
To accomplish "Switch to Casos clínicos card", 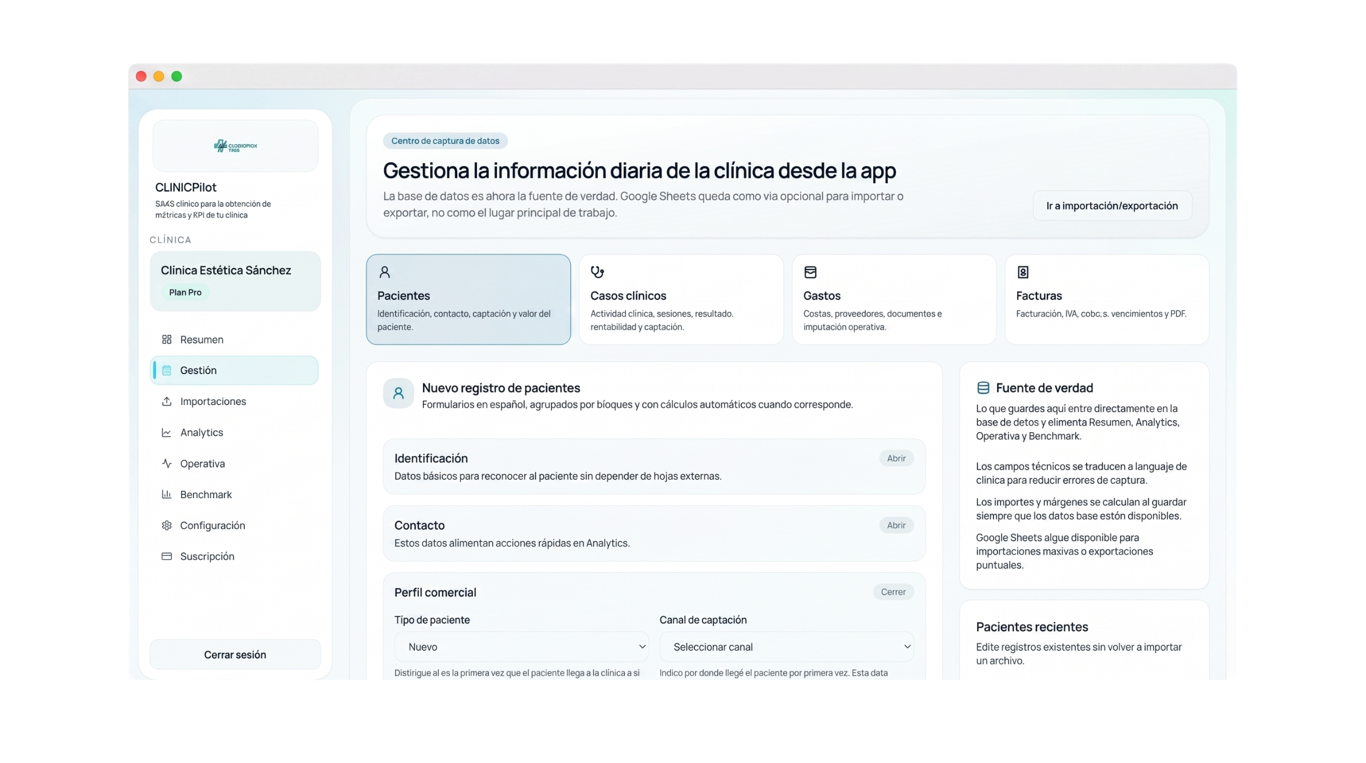I will pyautogui.click(x=681, y=300).
